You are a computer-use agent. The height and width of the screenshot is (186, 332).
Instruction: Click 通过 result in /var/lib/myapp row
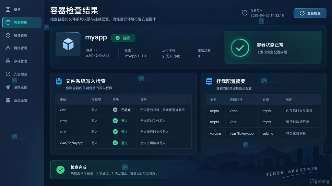click(124, 143)
